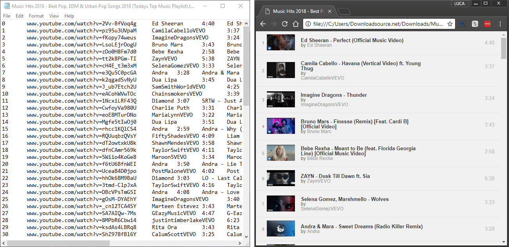This screenshot has height=247, width=509.
Task: Click the ZaynVEVO channel link
Action: pyautogui.click(x=318, y=181)
